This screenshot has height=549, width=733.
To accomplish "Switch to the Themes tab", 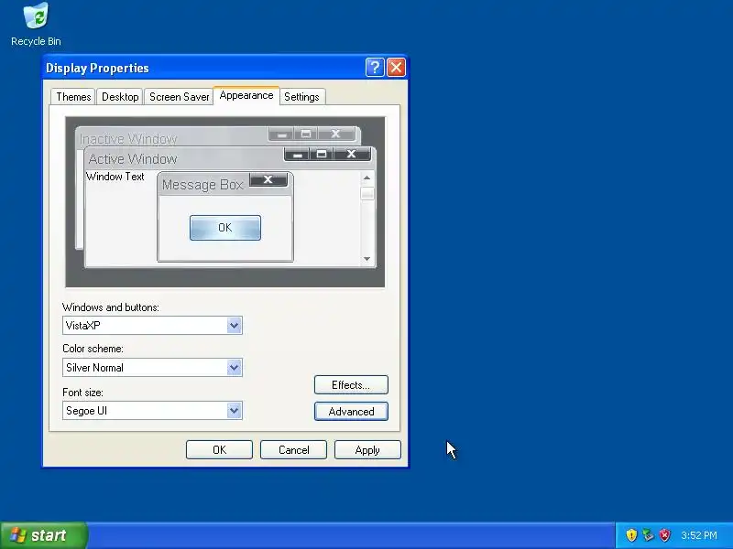I will click(73, 97).
